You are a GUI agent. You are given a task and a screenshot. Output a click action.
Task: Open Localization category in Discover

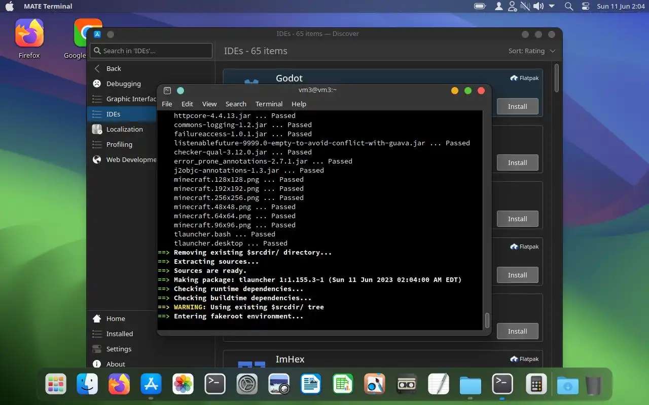click(x=122, y=129)
